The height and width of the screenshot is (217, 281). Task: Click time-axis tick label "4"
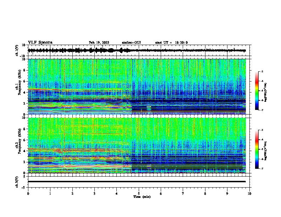pos(117,194)
